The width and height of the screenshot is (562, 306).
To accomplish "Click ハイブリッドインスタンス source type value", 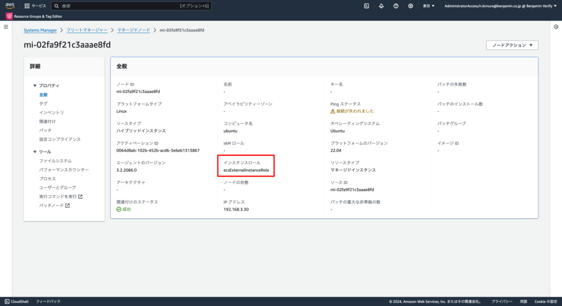I will pyautogui.click(x=141, y=131).
